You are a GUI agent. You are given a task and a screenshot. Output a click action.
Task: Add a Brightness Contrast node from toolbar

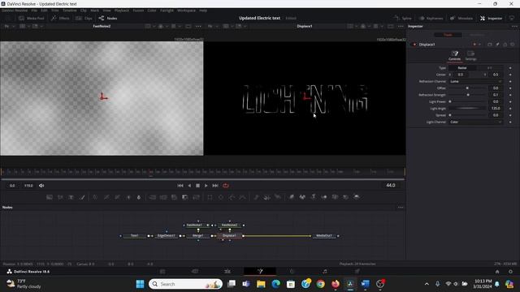(128, 197)
